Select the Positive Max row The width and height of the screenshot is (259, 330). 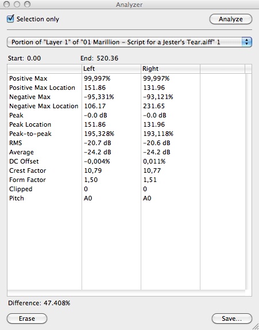pos(126,78)
